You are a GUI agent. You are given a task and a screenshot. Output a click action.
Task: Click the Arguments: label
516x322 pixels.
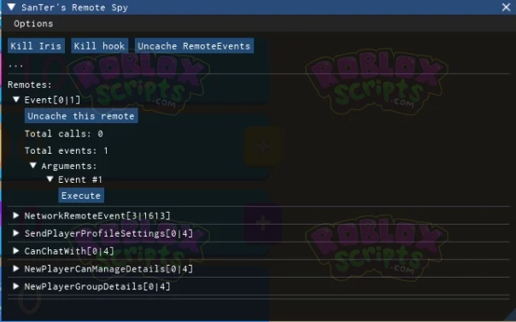69,166
